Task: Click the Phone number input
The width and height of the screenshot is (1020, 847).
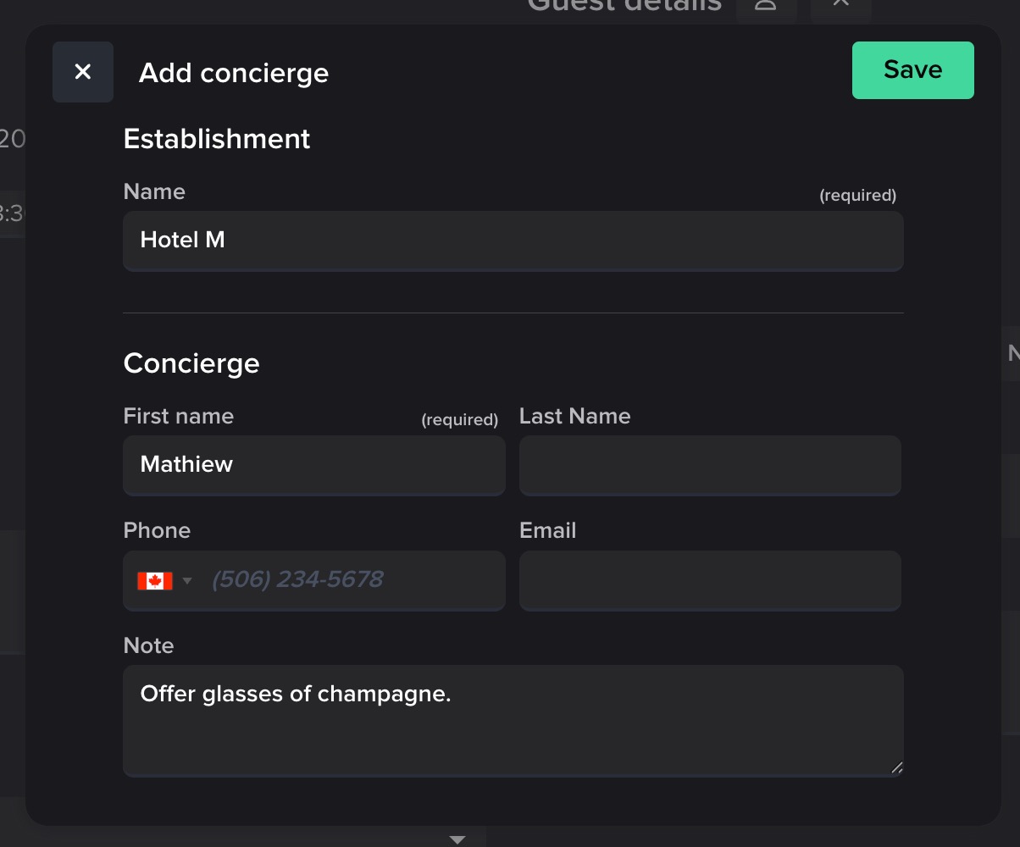Action: (352, 580)
